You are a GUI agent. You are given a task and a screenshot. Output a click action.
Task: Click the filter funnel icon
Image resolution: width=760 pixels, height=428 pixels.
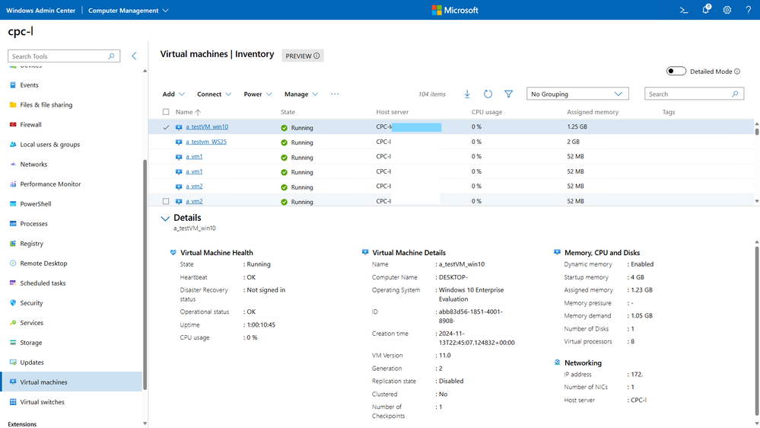pos(509,94)
